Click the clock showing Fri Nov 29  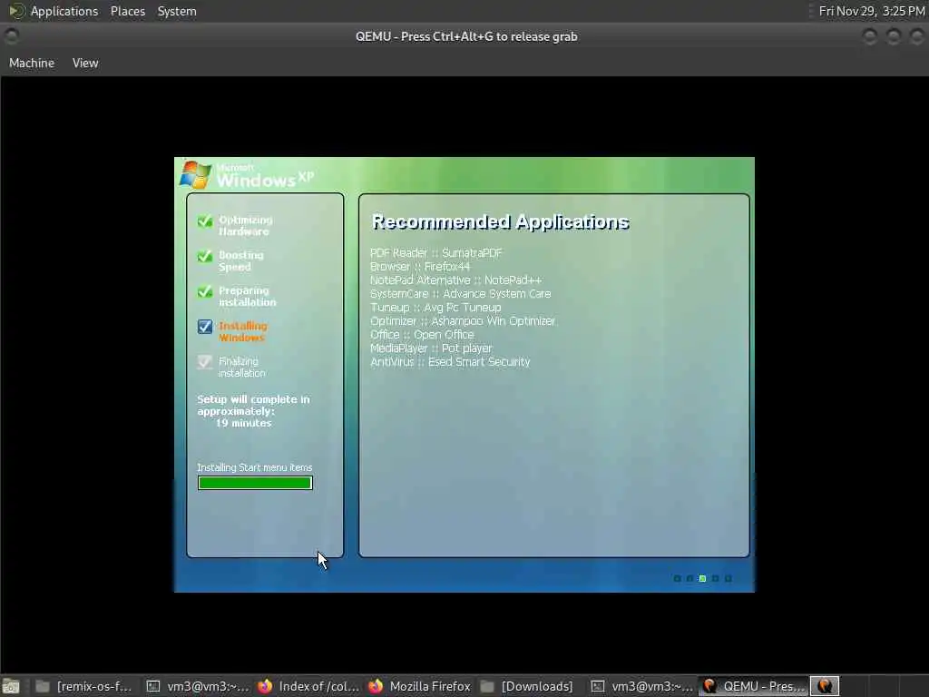872,11
